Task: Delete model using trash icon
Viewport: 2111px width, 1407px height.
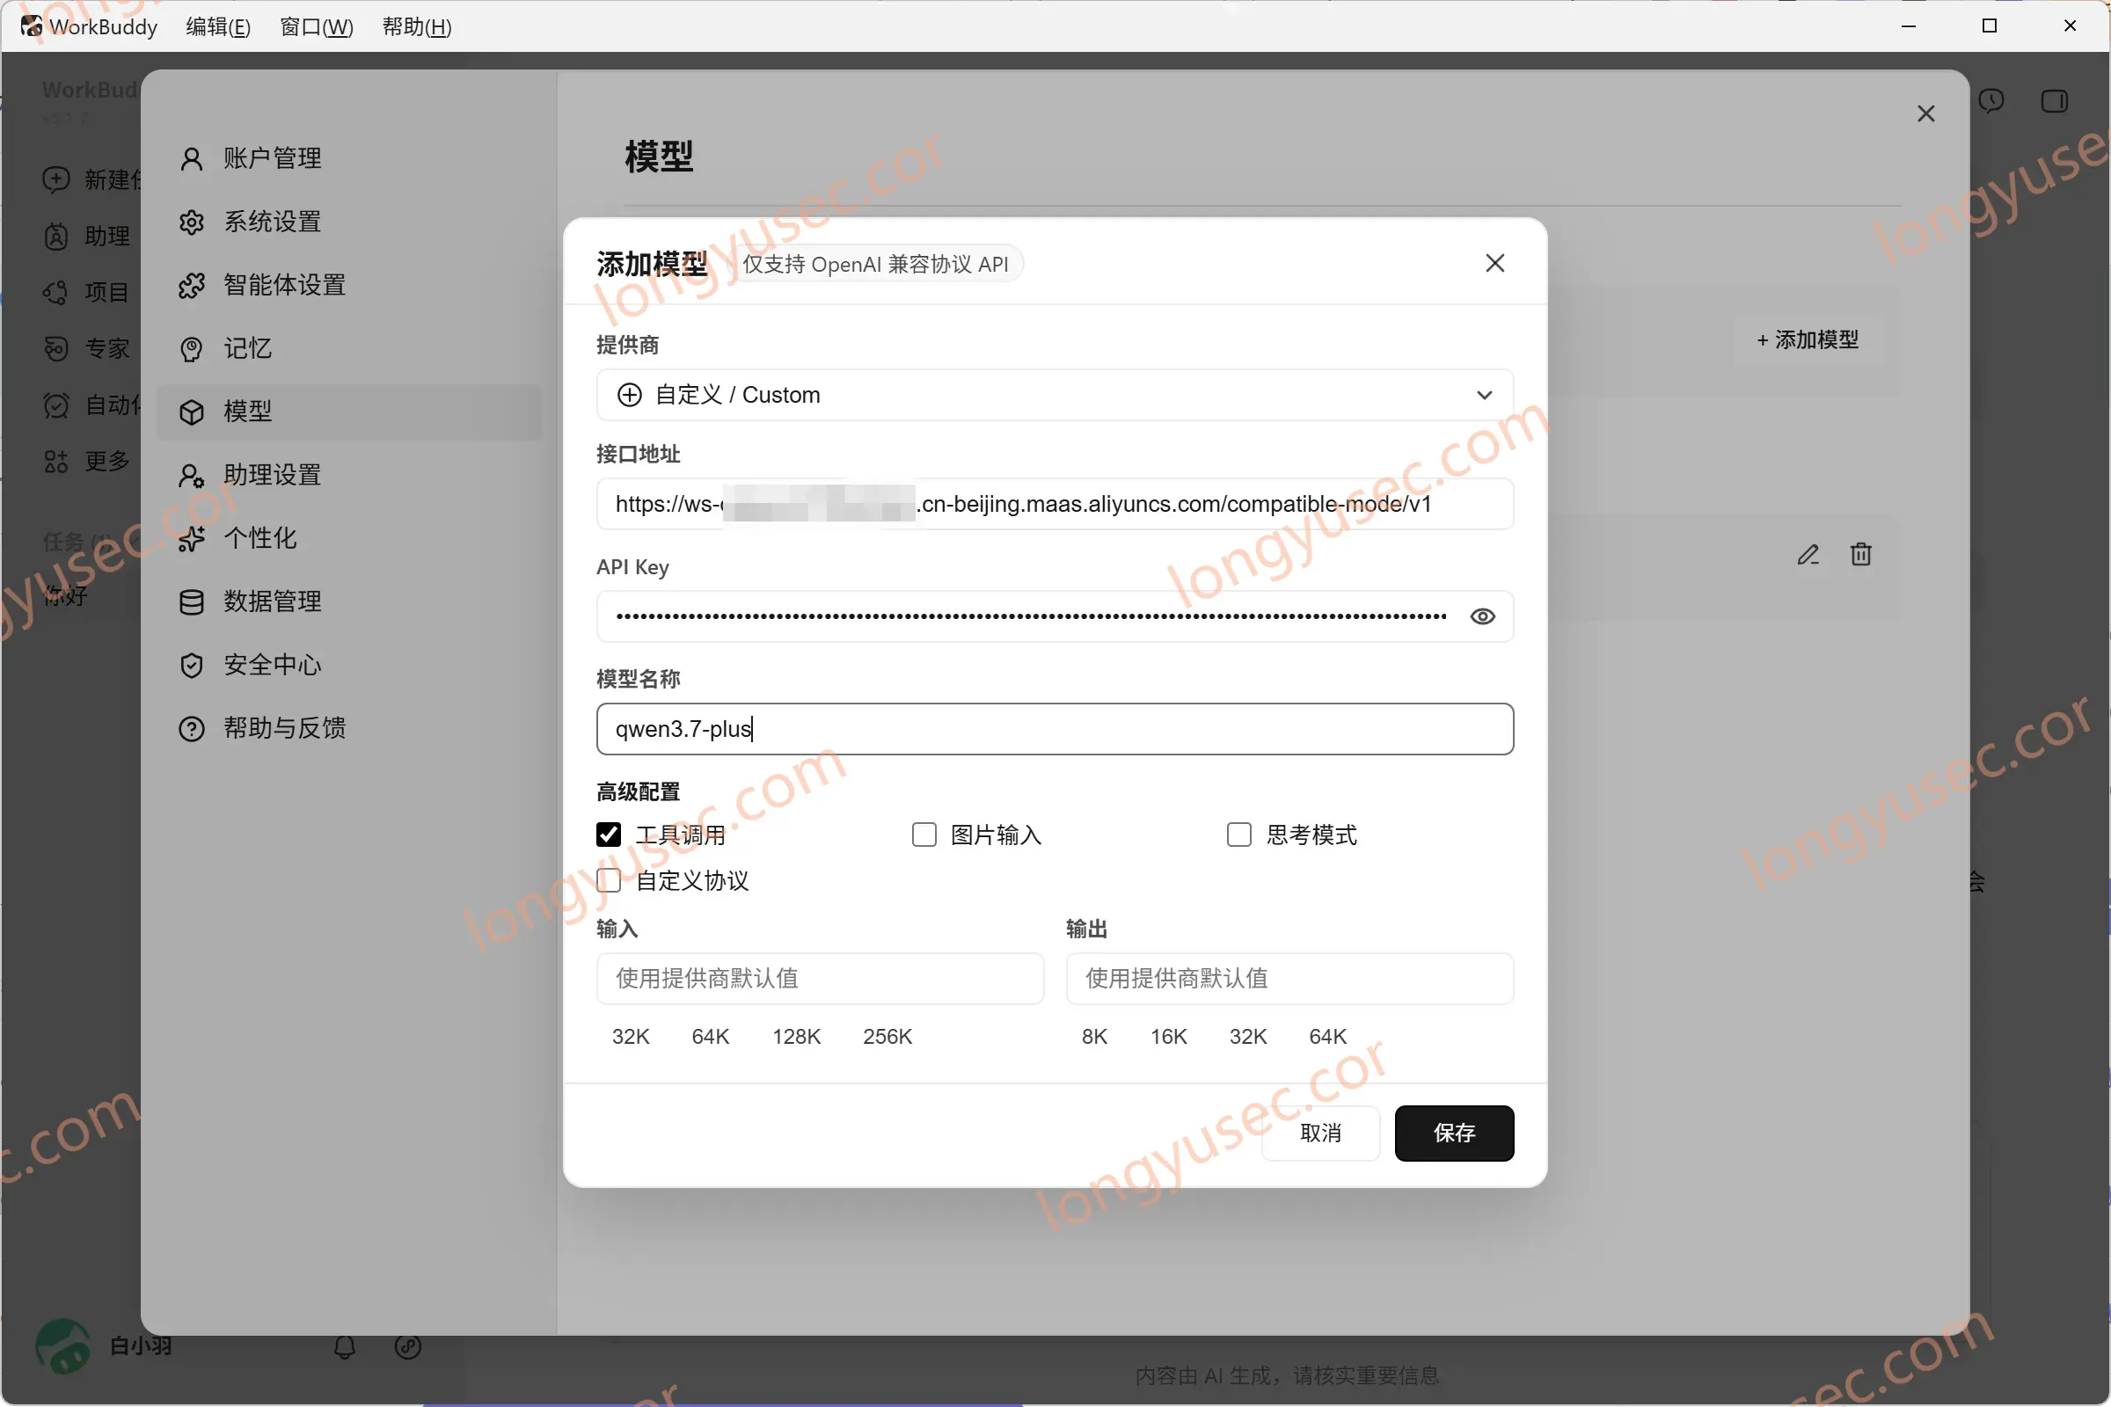Action: click(1860, 555)
